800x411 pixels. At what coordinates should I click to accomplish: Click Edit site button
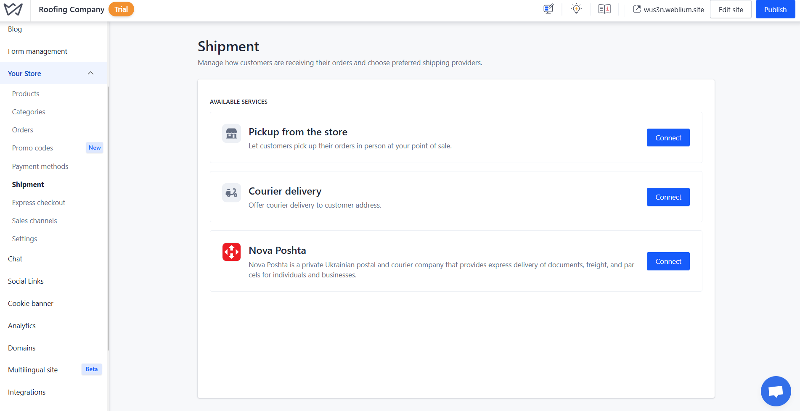[731, 10]
